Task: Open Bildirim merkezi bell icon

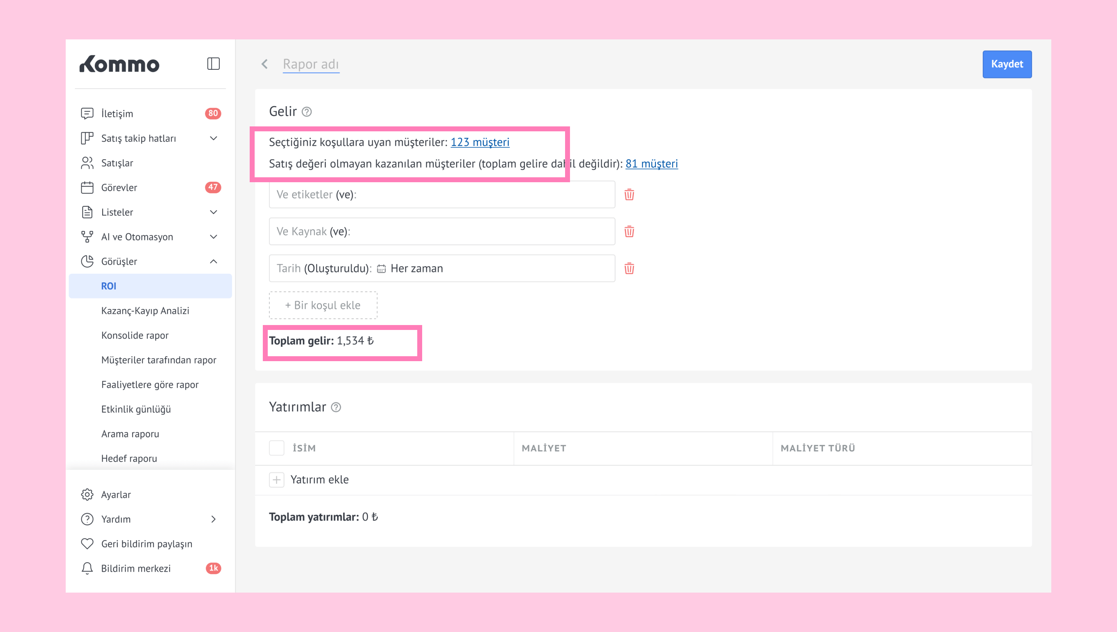Action: pyautogui.click(x=87, y=568)
